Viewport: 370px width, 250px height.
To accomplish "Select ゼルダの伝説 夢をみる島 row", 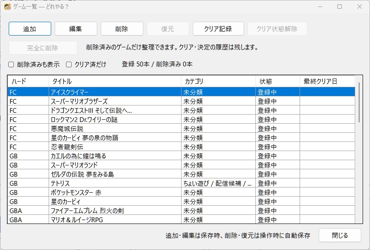I will (x=181, y=174).
